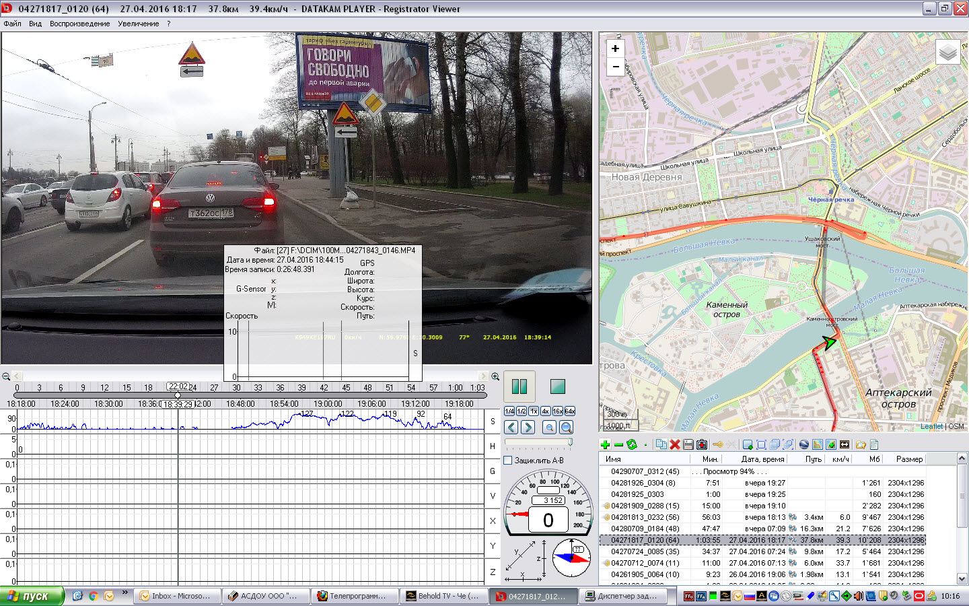The width and height of the screenshot is (969, 606).
Task: Pause playback with the pause button
Action: pos(519,386)
